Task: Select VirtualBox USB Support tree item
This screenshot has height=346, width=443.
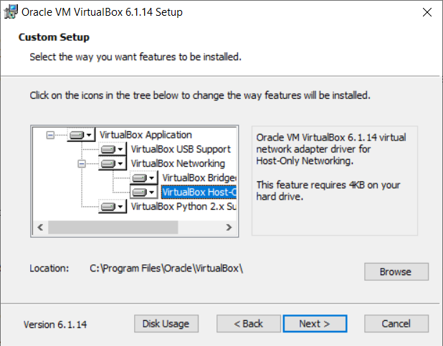Action: (x=181, y=149)
